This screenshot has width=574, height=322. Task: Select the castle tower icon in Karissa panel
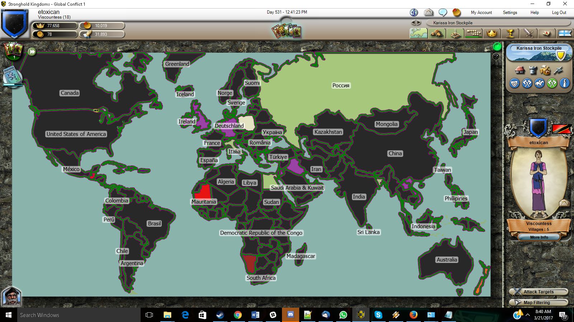[533, 70]
